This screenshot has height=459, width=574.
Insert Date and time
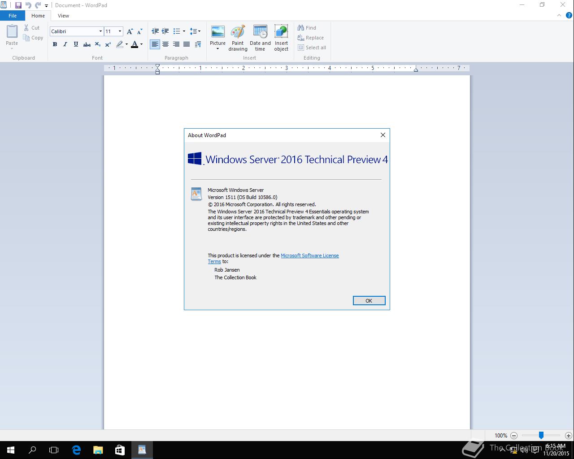(260, 38)
